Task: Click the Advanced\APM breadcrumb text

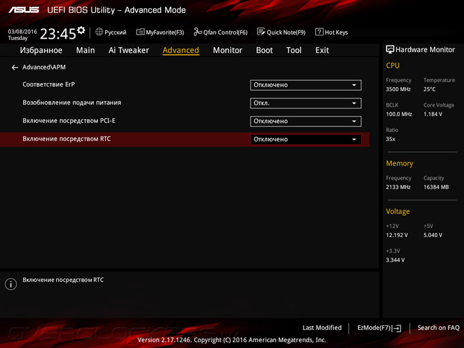Action: pos(44,68)
